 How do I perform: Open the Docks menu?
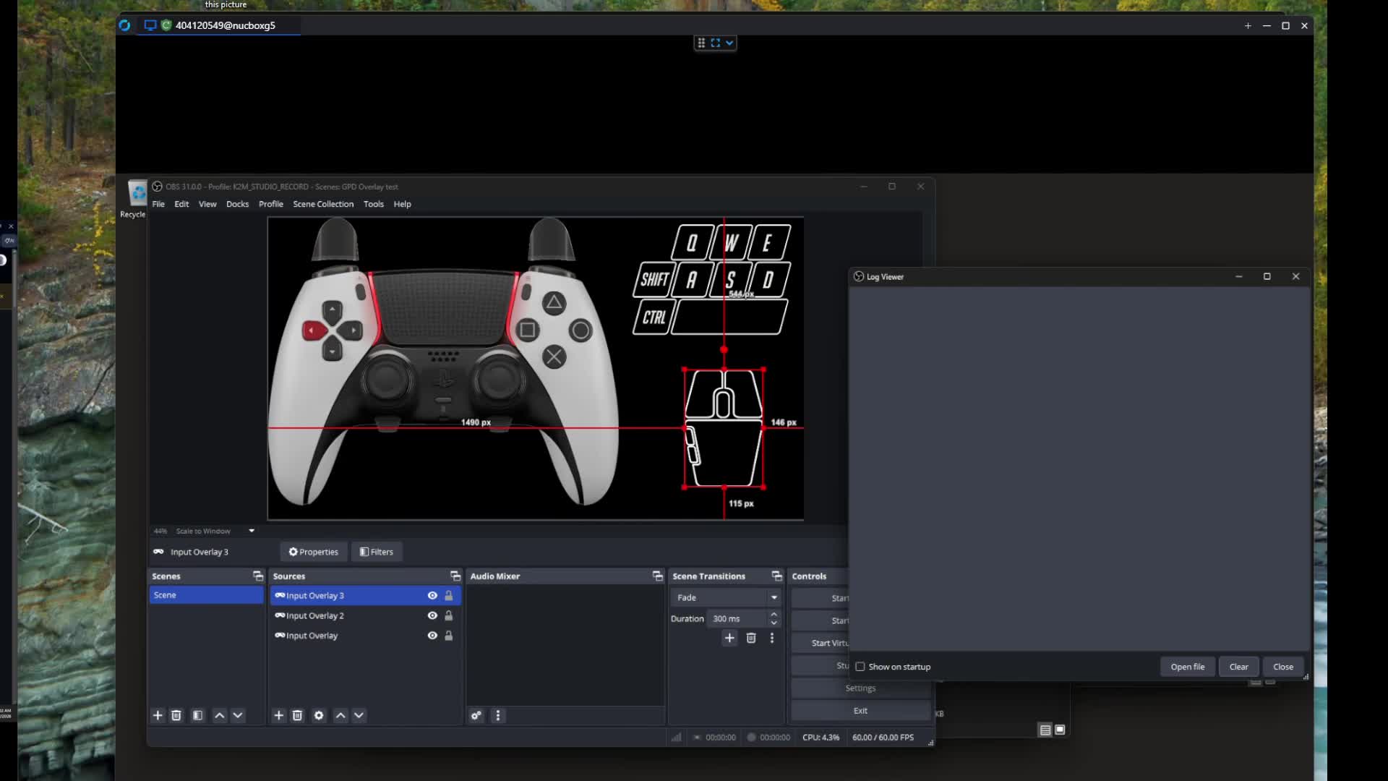point(237,204)
